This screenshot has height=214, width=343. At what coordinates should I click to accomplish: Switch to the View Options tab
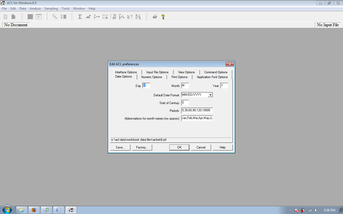point(187,72)
